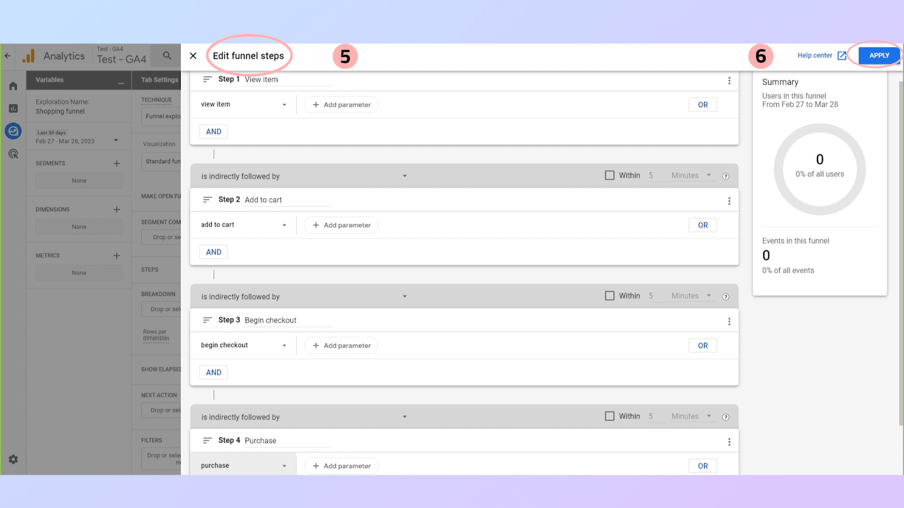The height and width of the screenshot is (508, 904).
Task: Edit the Step 4 name field Purchase
Action: (x=288, y=441)
